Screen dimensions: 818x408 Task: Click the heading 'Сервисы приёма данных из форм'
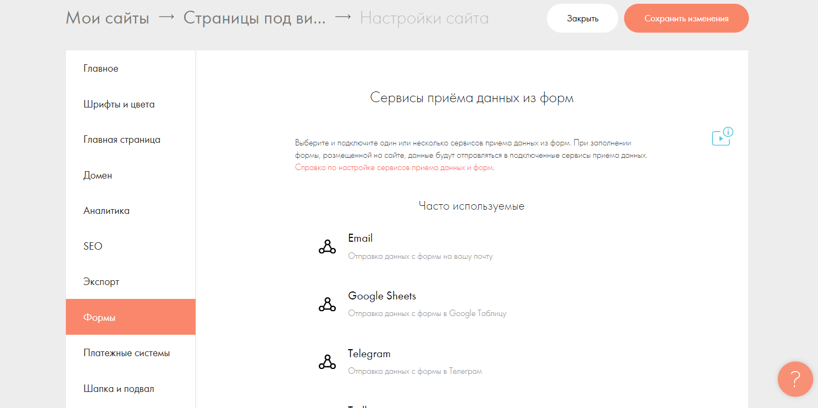click(472, 98)
